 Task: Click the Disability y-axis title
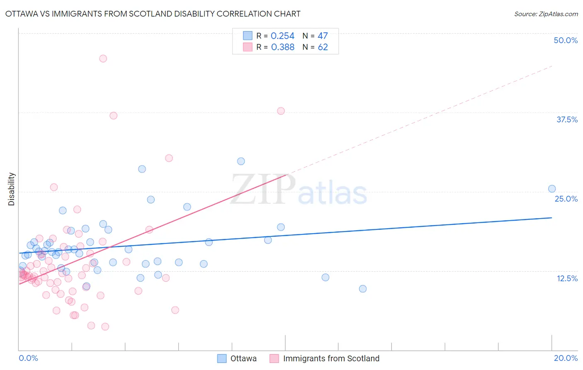pos(12,189)
